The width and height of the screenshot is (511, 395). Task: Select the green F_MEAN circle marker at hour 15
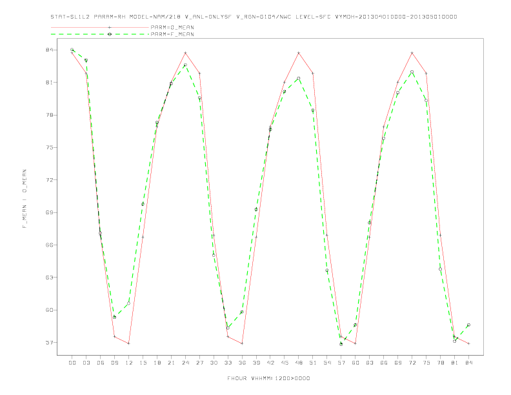(x=143, y=205)
